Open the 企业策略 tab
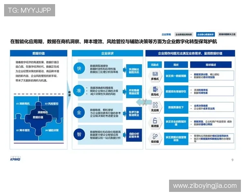245x196 pixels. point(166,34)
